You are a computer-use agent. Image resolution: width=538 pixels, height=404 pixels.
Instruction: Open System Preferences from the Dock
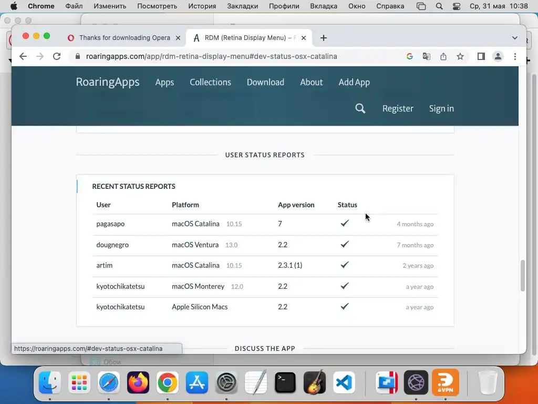click(226, 382)
